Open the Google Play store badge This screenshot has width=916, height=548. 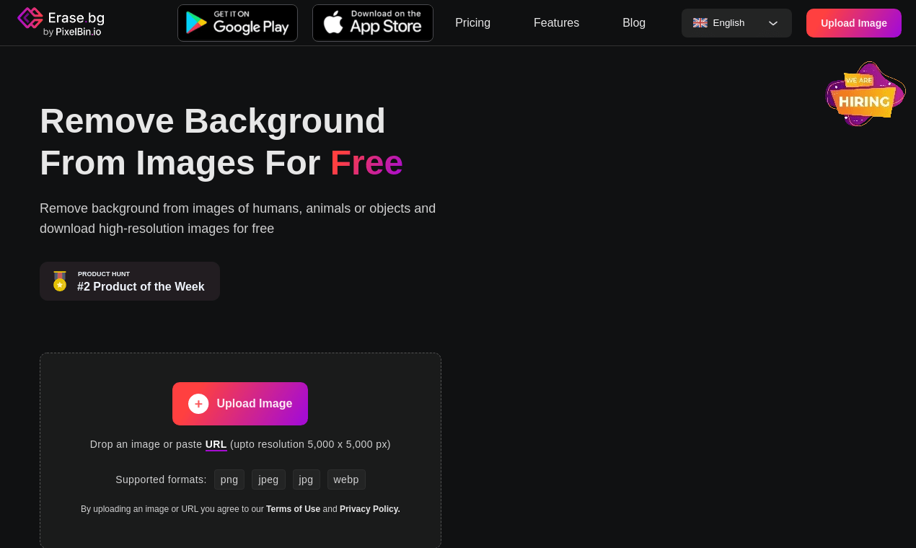click(x=237, y=23)
